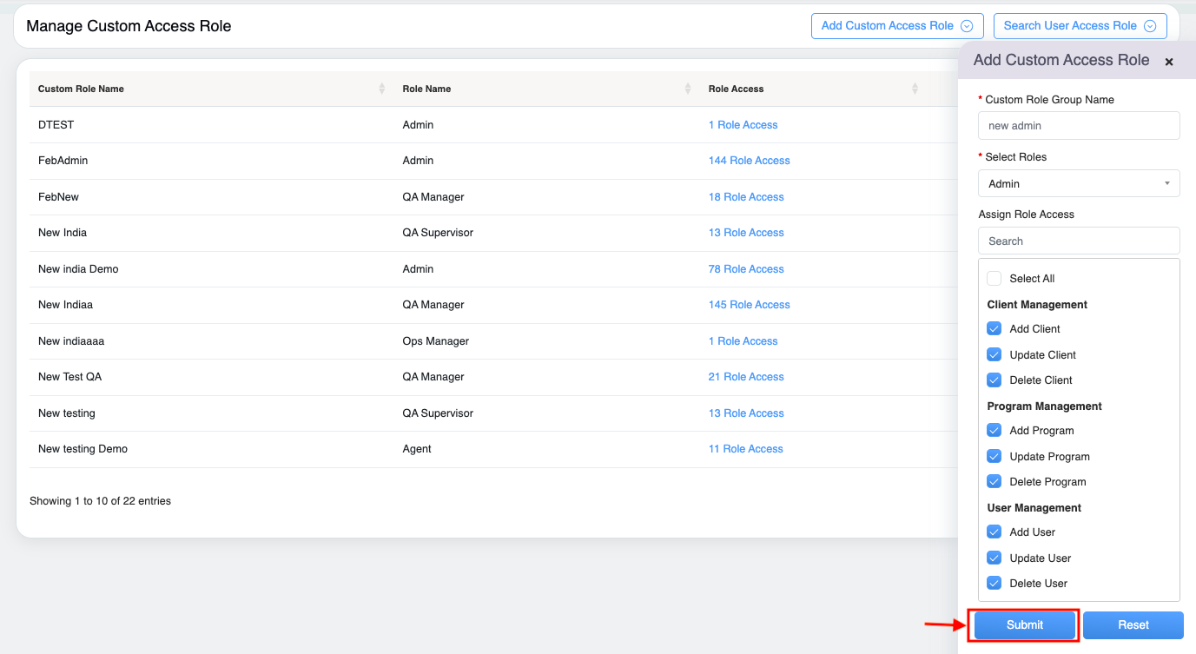The height and width of the screenshot is (654, 1196).
Task: Sort table by Role Access column
Action: (915, 89)
